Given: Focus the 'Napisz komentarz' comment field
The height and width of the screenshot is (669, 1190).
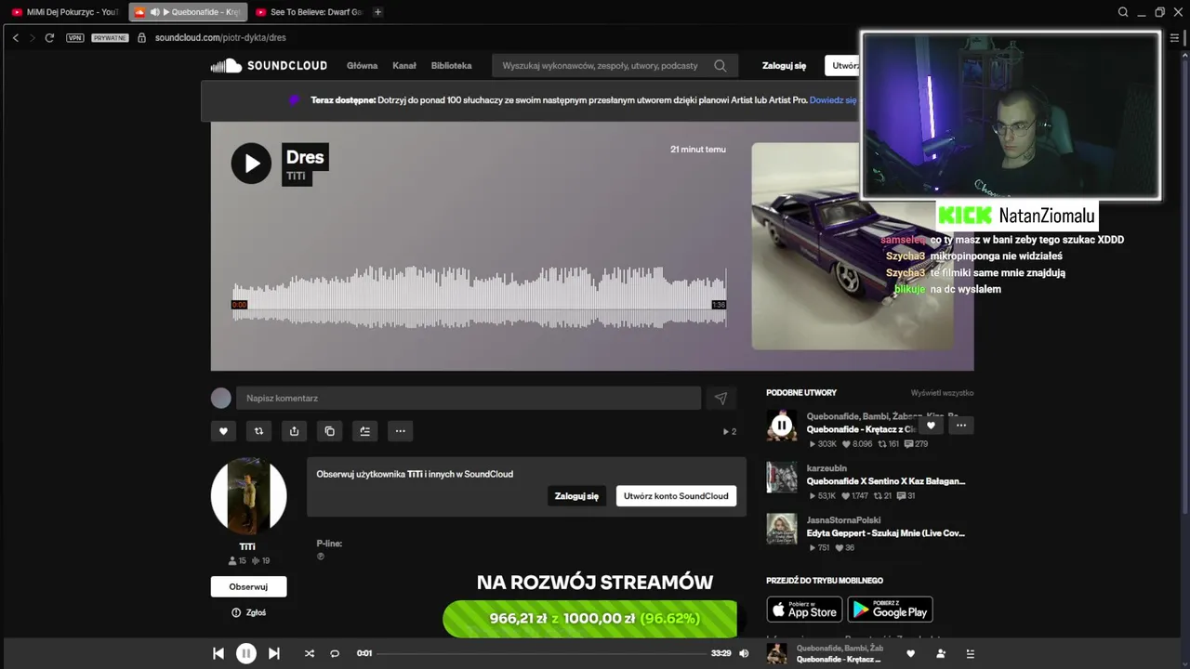Looking at the screenshot, I should click(469, 398).
